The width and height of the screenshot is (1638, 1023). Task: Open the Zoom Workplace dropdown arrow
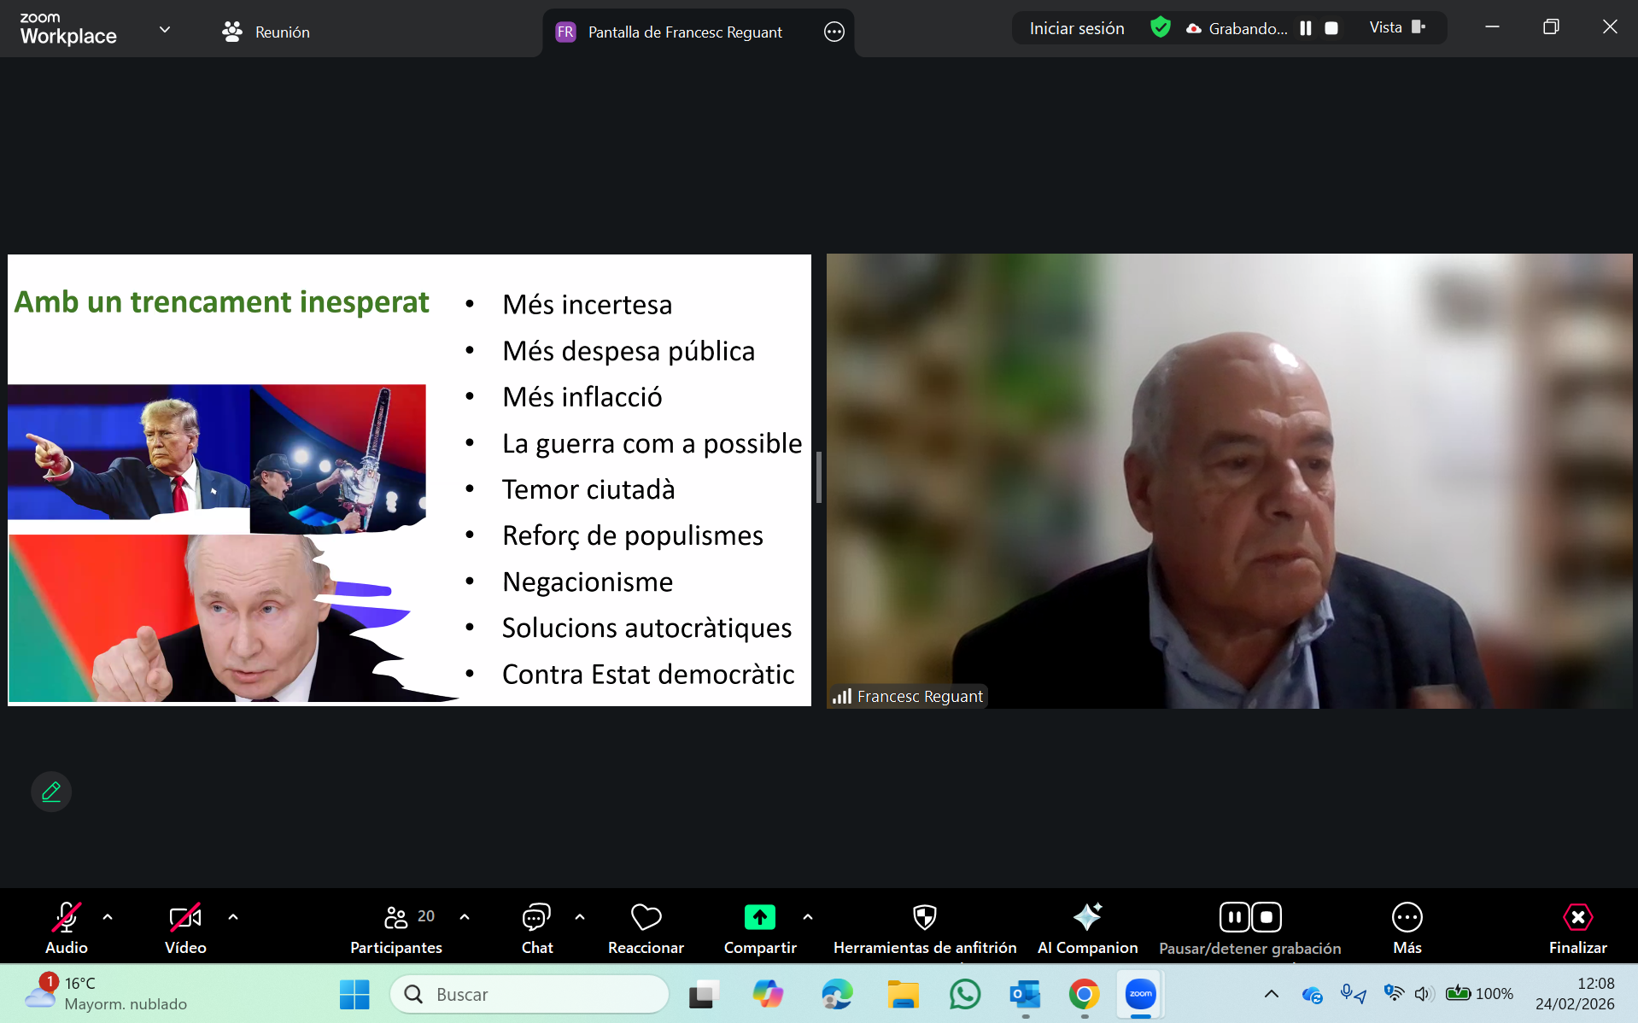point(165,30)
